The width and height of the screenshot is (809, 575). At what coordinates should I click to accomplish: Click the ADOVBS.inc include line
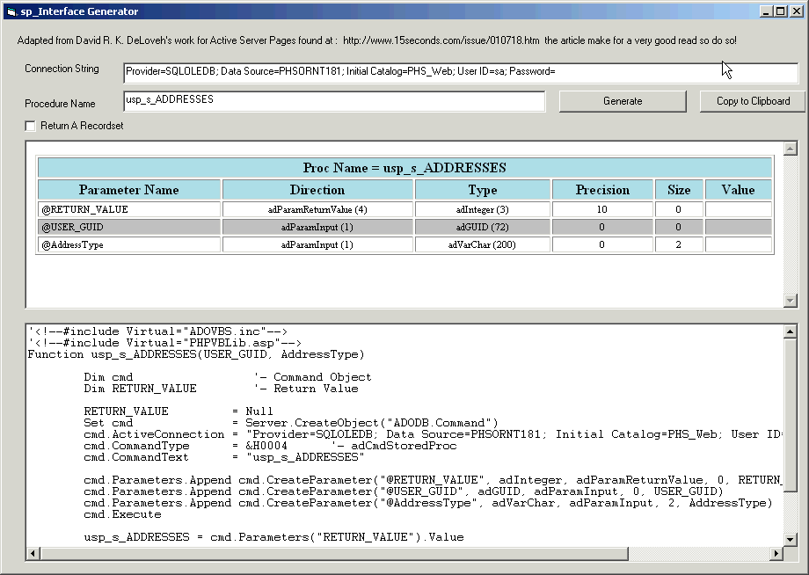tap(157, 331)
